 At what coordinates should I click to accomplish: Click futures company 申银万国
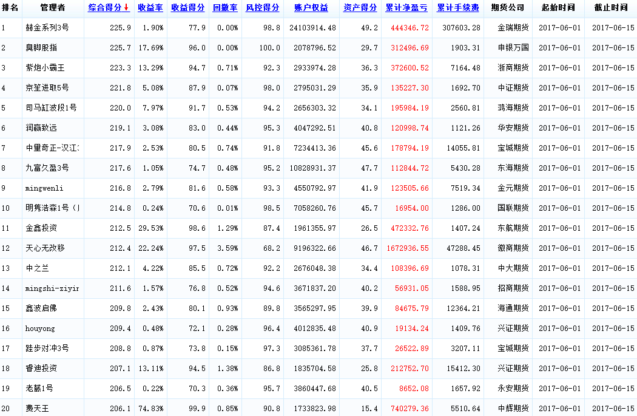(x=513, y=47)
